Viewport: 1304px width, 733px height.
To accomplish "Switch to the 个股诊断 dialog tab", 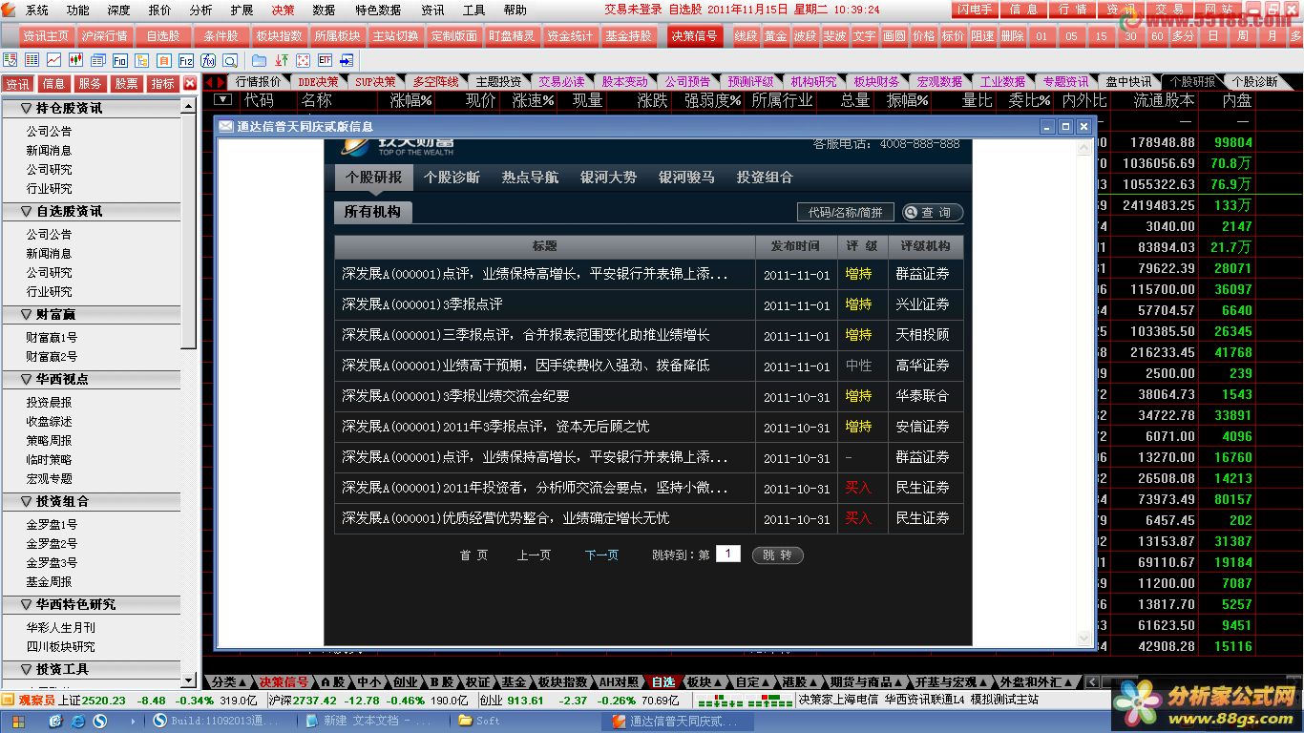I will pyautogui.click(x=452, y=177).
